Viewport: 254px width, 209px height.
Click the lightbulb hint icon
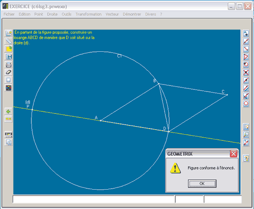246,127
